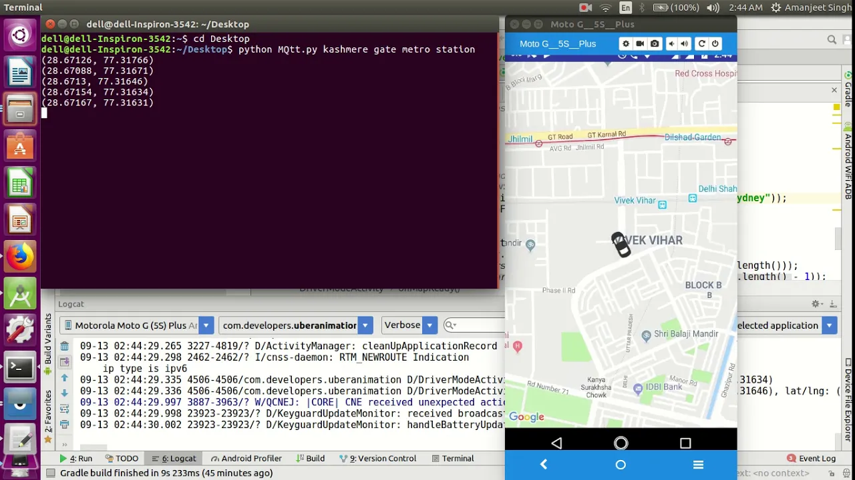Click the logcat down arrow icon

pos(64,393)
